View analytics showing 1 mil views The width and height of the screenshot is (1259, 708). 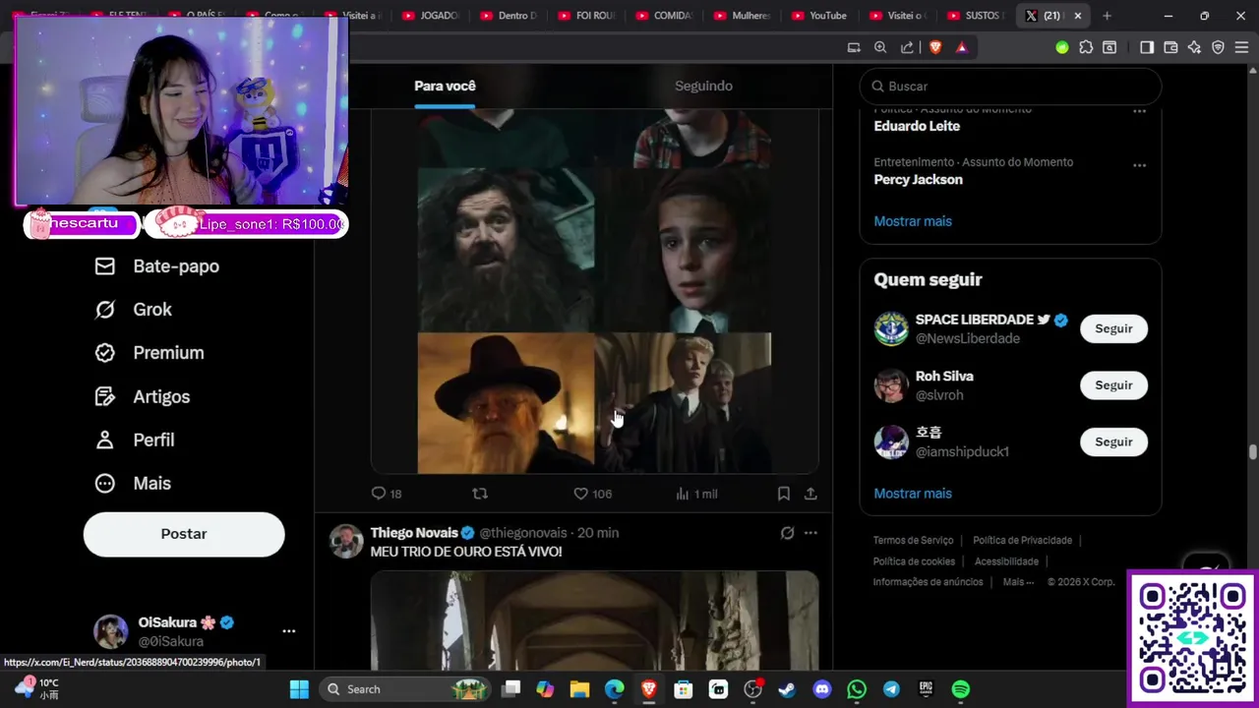[x=696, y=494]
